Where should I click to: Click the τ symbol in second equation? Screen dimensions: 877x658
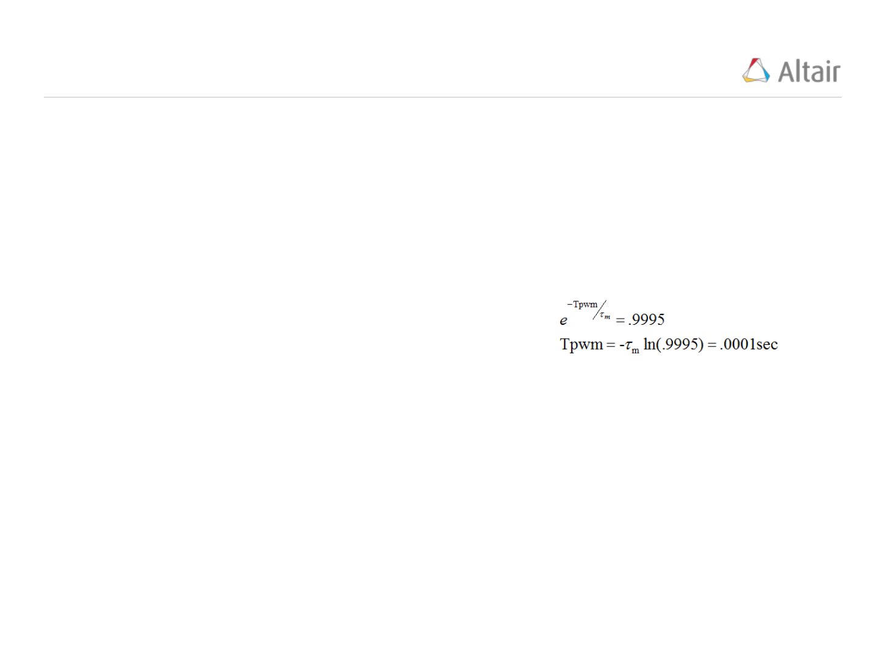[628, 345]
